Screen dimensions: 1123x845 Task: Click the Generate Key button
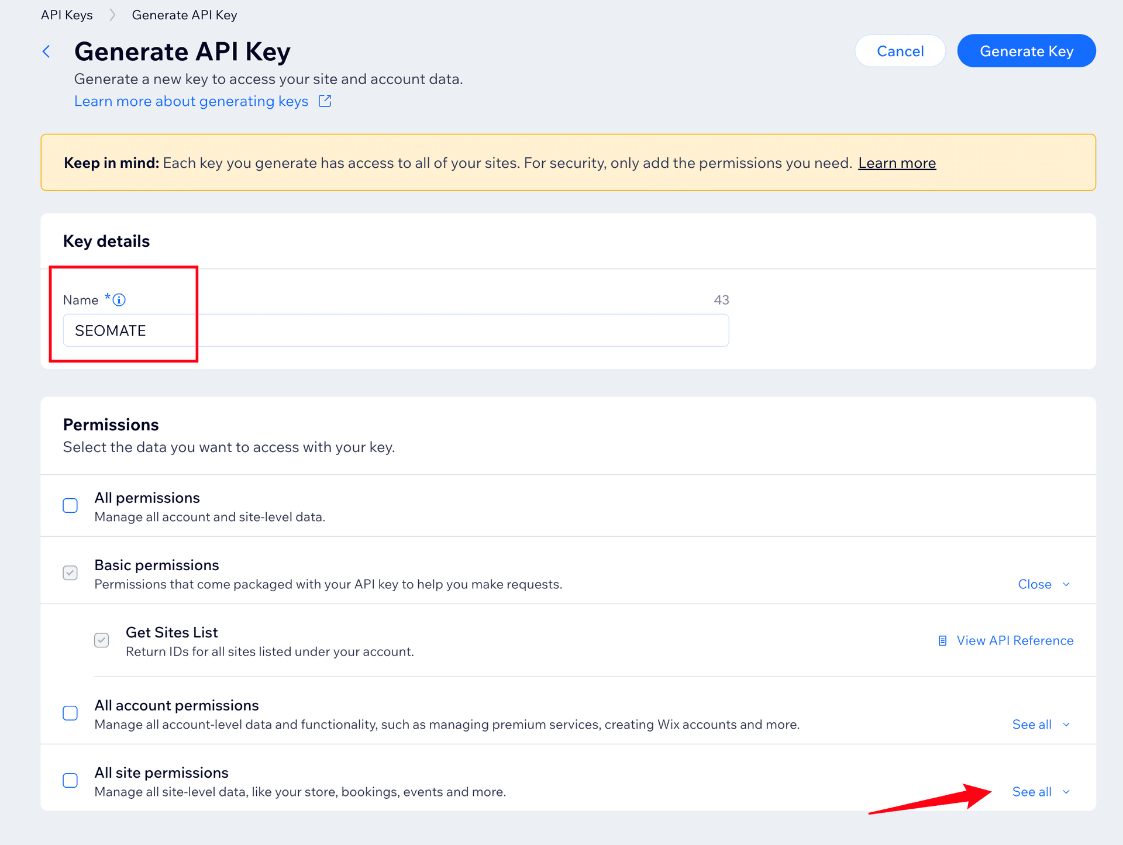1026,51
